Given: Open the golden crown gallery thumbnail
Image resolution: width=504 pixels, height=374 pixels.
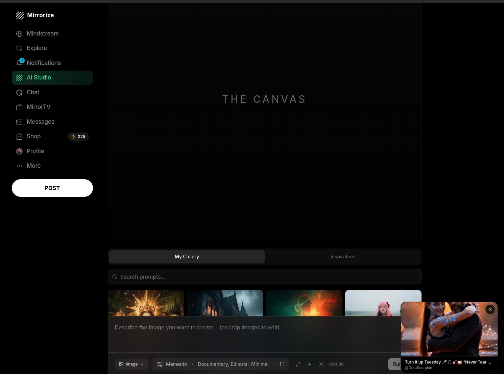Looking at the screenshot, I should (146, 303).
